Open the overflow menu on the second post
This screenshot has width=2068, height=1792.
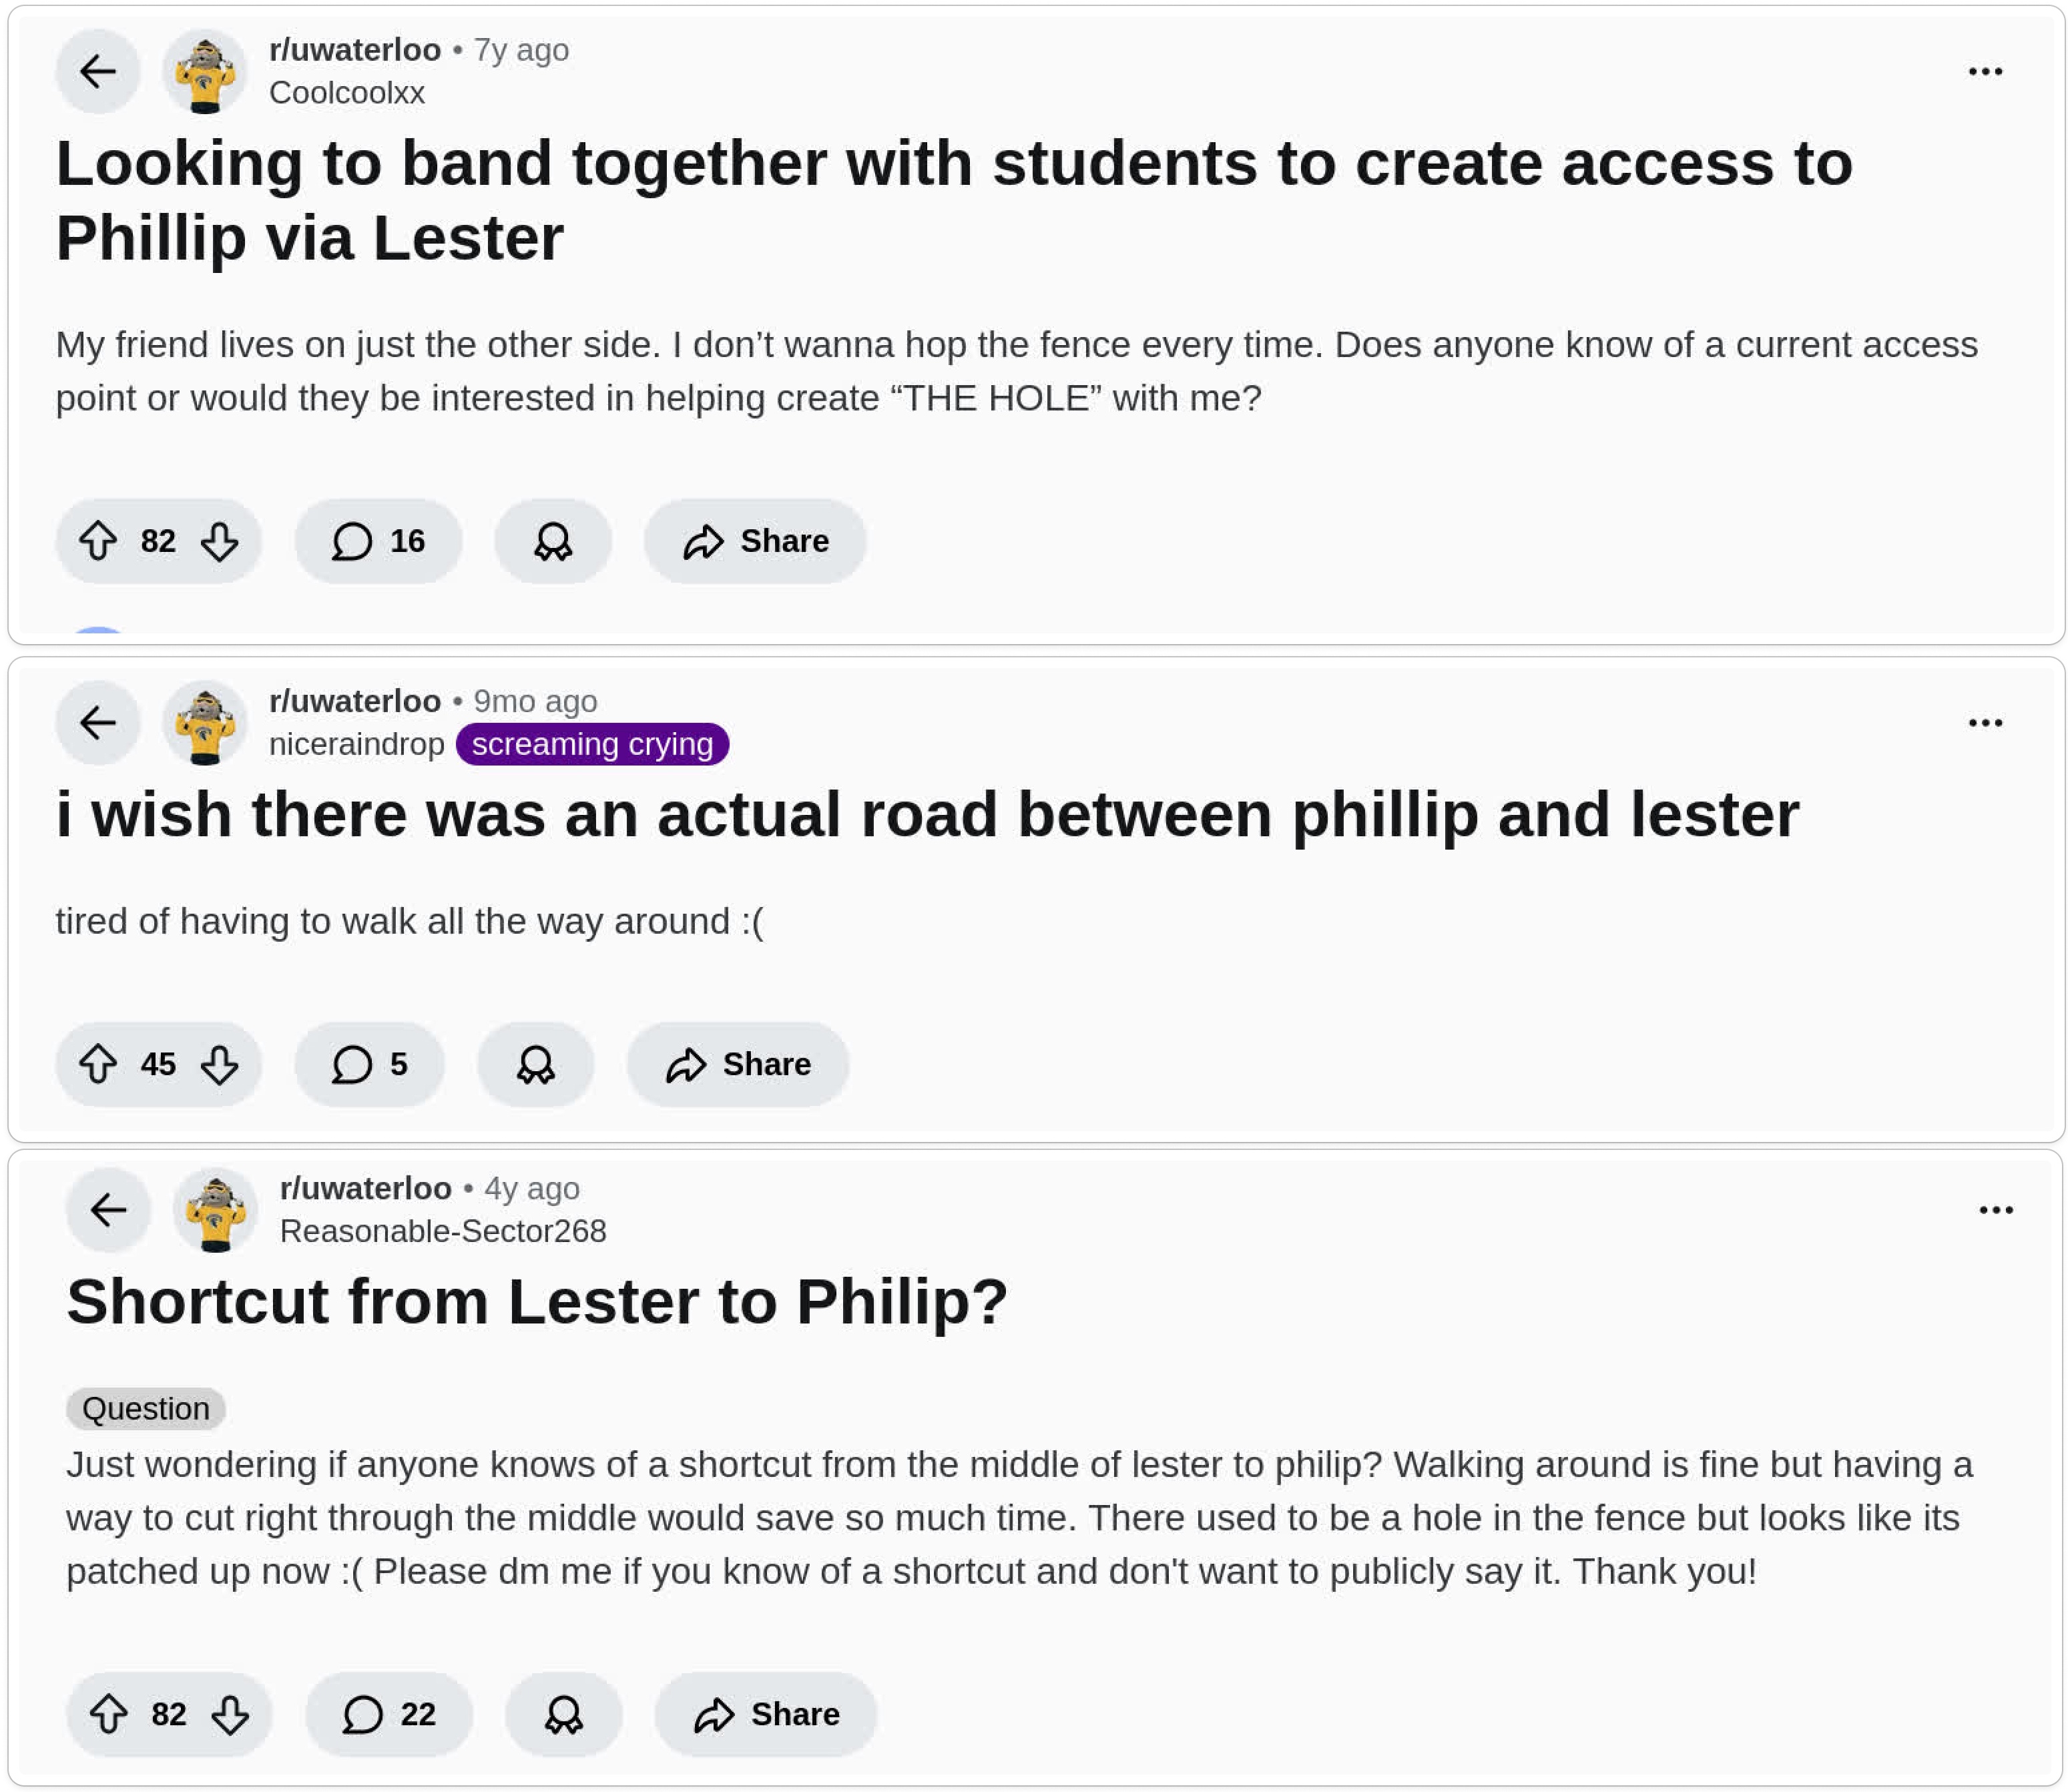click(1985, 722)
